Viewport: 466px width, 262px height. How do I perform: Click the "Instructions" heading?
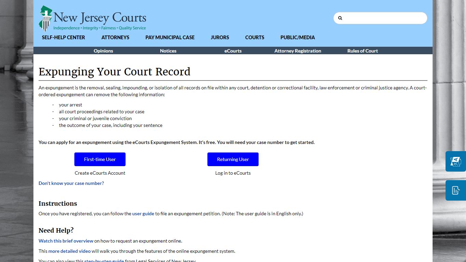click(58, 203)
